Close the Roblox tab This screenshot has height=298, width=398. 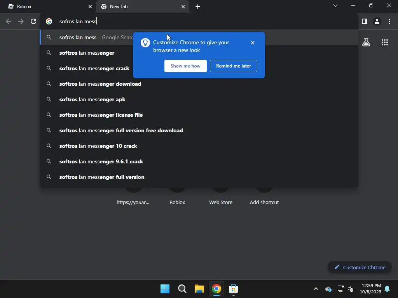pyautogui.click(x=90, y=7)
